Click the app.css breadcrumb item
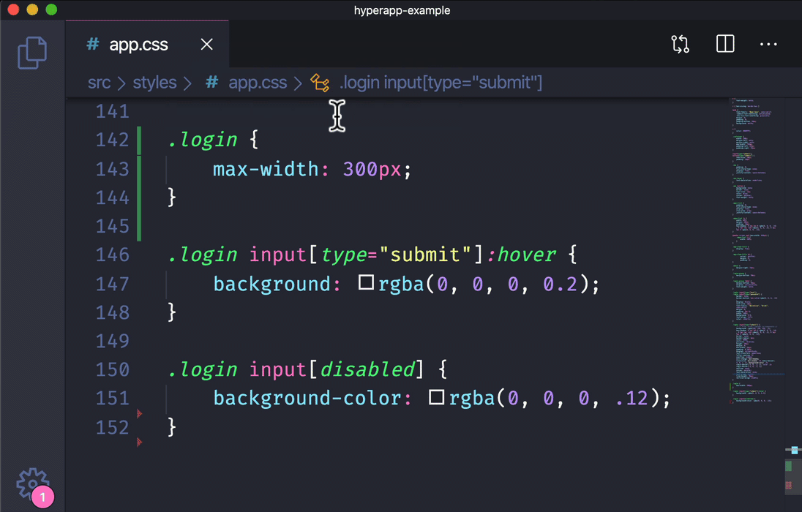The height and width of the screenshot is (512, 802). (x=258, y=83)
